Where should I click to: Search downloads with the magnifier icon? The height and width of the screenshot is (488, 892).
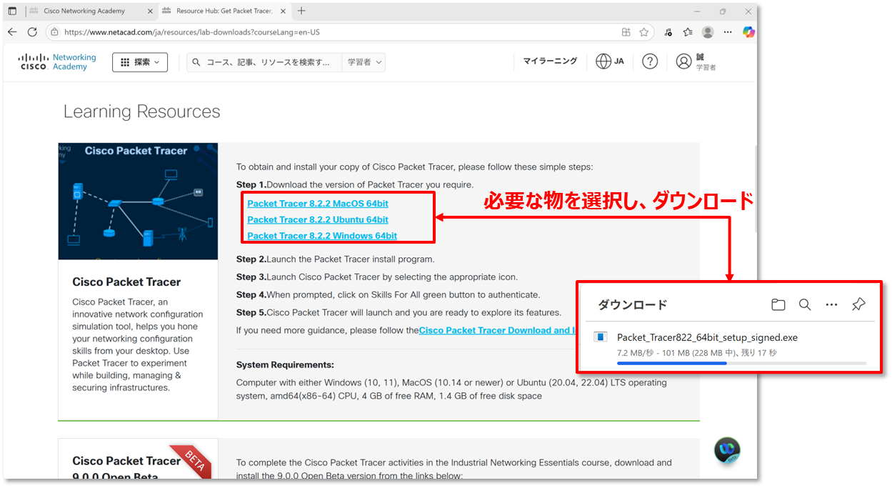click(805, 304)
